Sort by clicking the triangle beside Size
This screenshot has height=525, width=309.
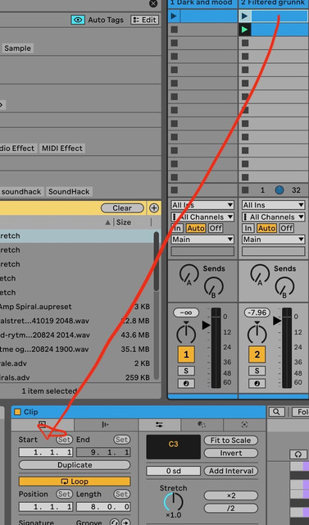[x=107, y=222]
